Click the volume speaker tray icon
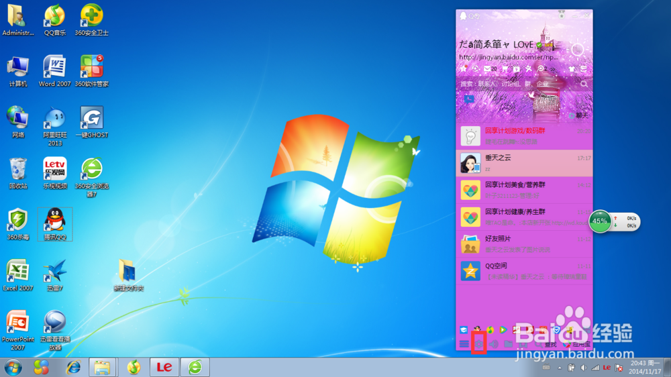671x377 pixels. tap(583, 368)
